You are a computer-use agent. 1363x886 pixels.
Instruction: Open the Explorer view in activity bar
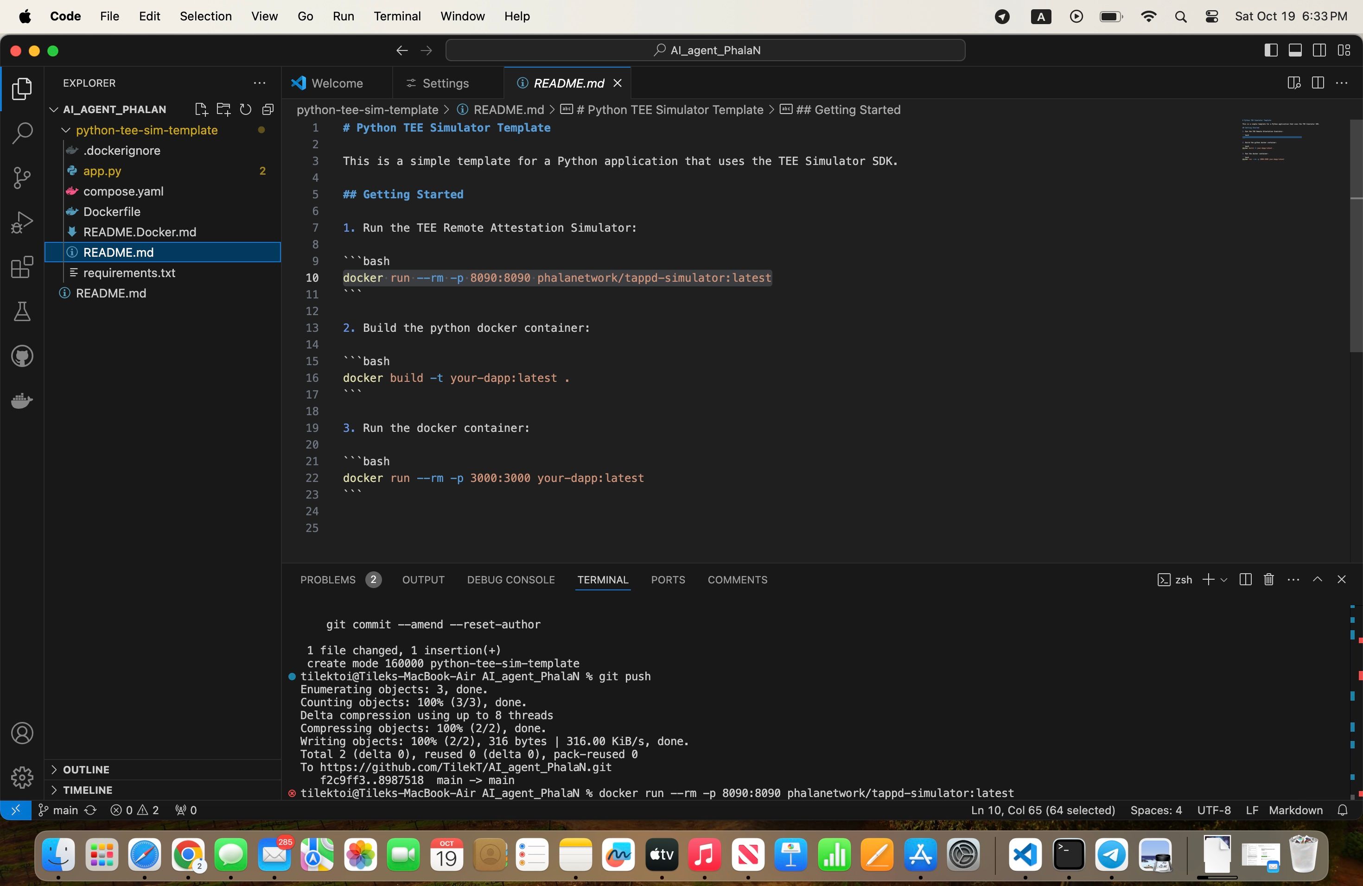[x=22, y=89]
